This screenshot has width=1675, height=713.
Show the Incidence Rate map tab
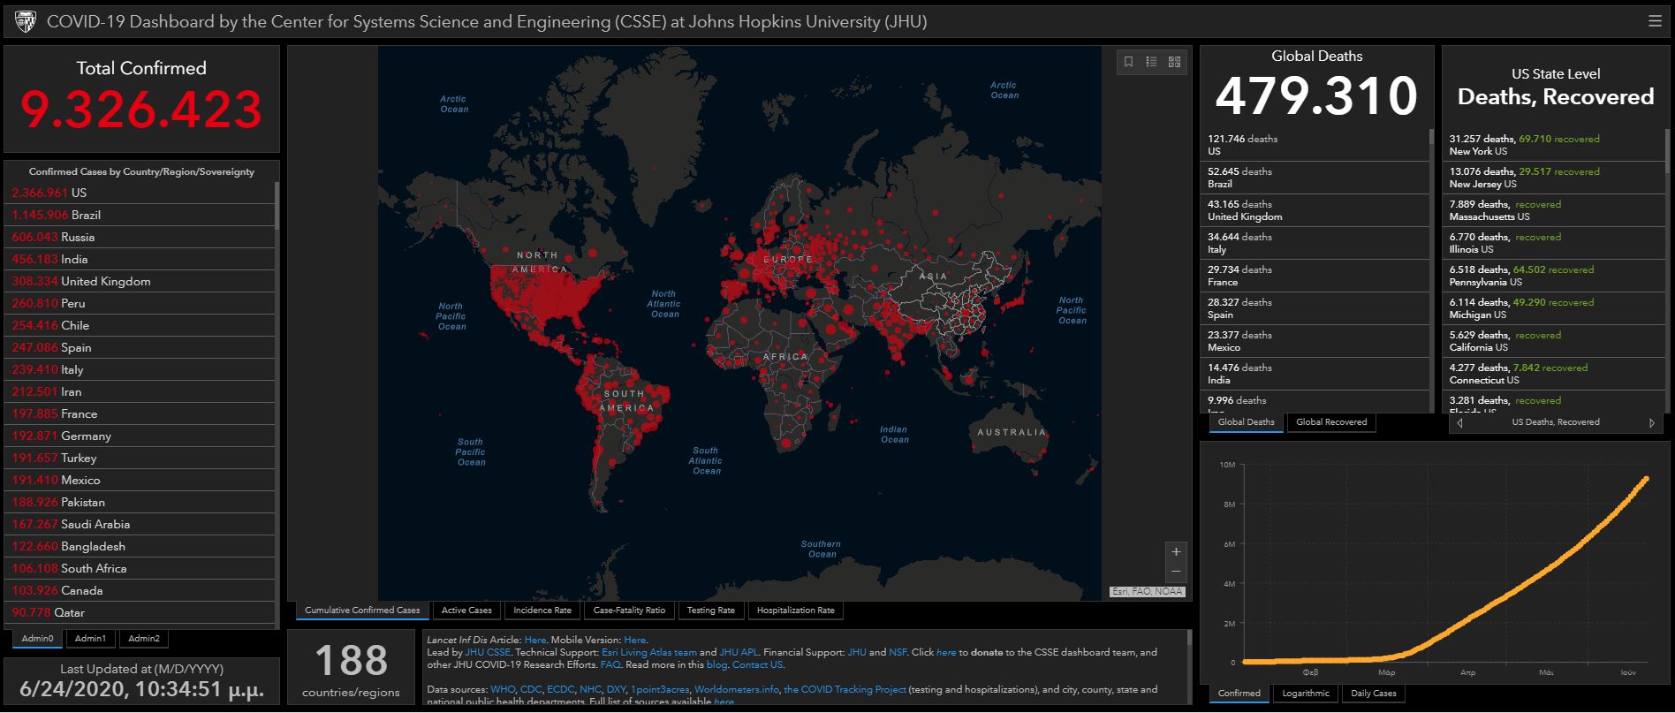click(x=542, y=611)
